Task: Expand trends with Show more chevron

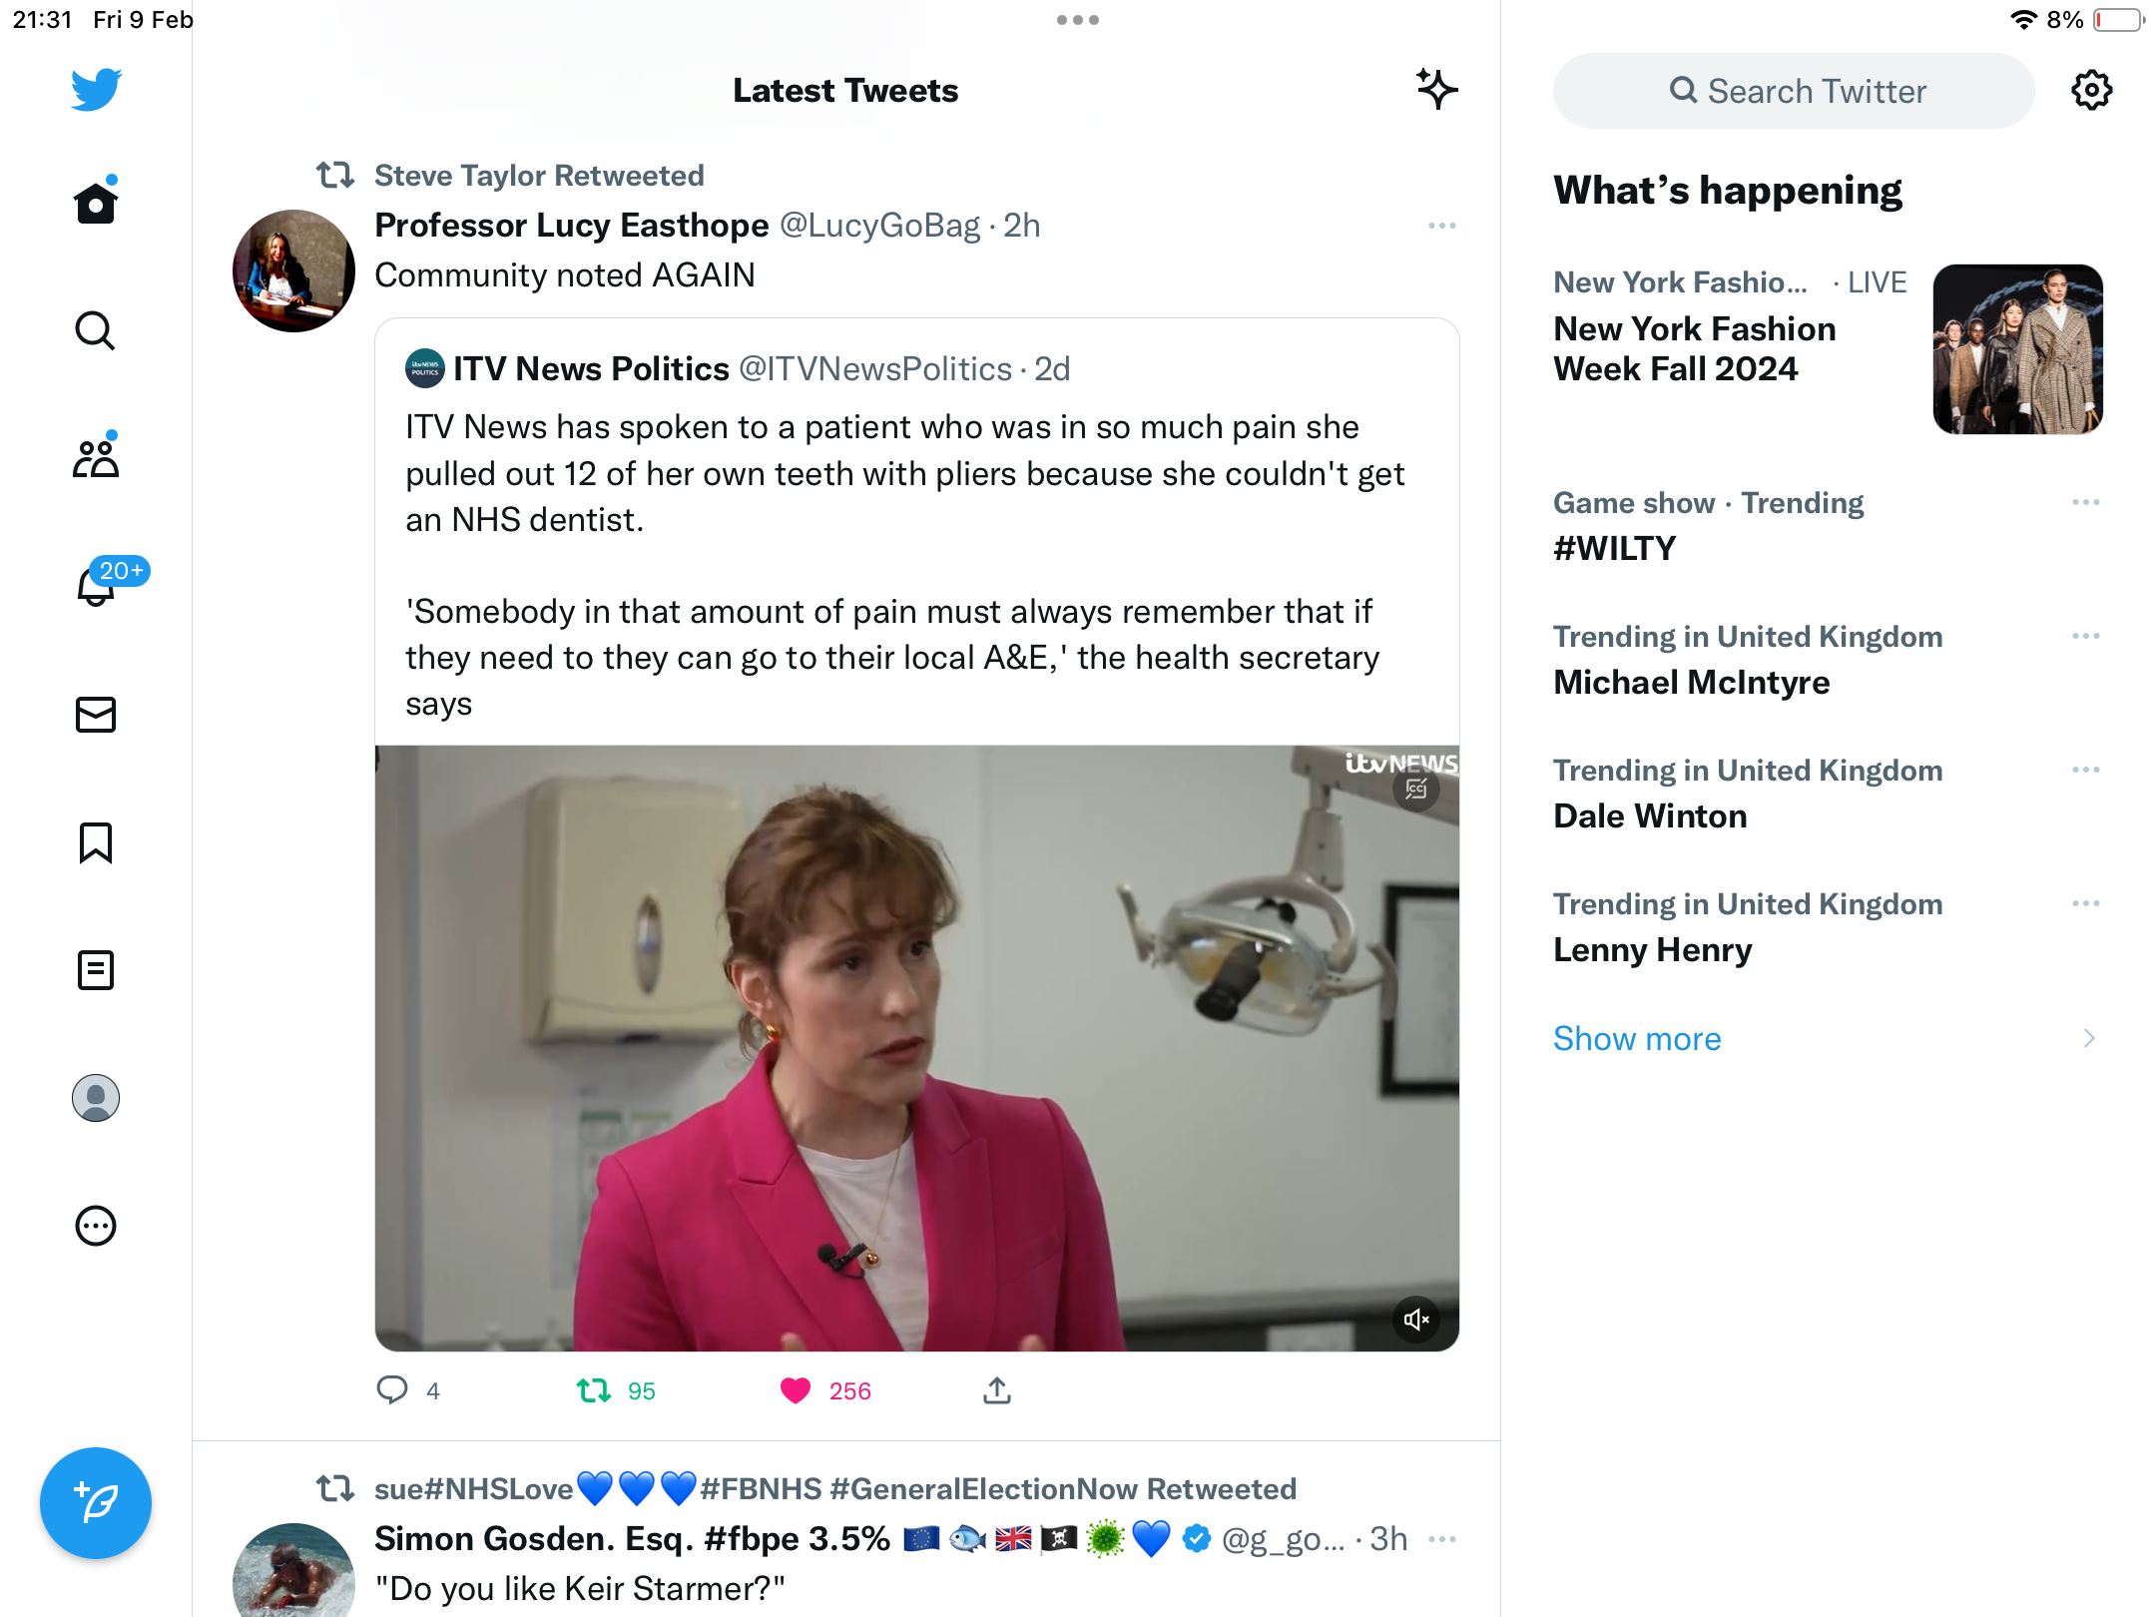Action: point(2089,1038)
